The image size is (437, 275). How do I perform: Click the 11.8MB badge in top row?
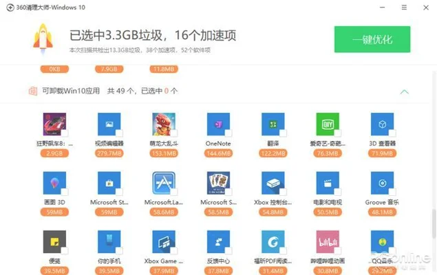[x=164, y=69]
